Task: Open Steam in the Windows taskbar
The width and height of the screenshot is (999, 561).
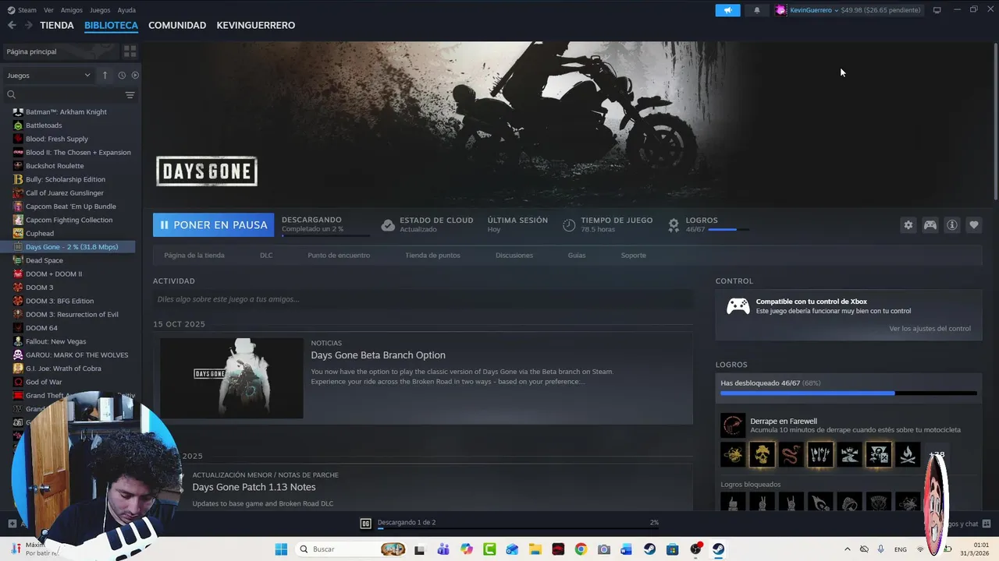Action: coord(718,549)
